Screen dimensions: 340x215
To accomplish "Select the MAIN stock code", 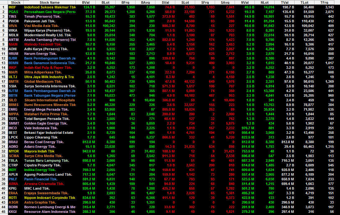I will point(13,44).
